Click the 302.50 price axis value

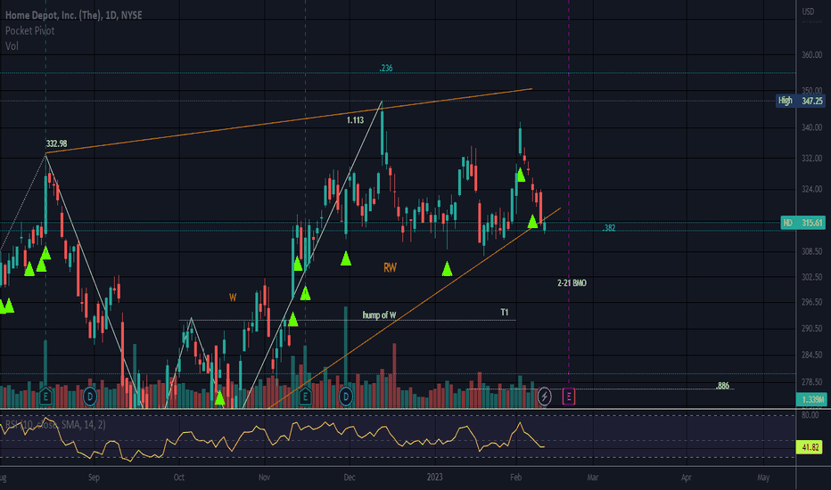[811, 277]
